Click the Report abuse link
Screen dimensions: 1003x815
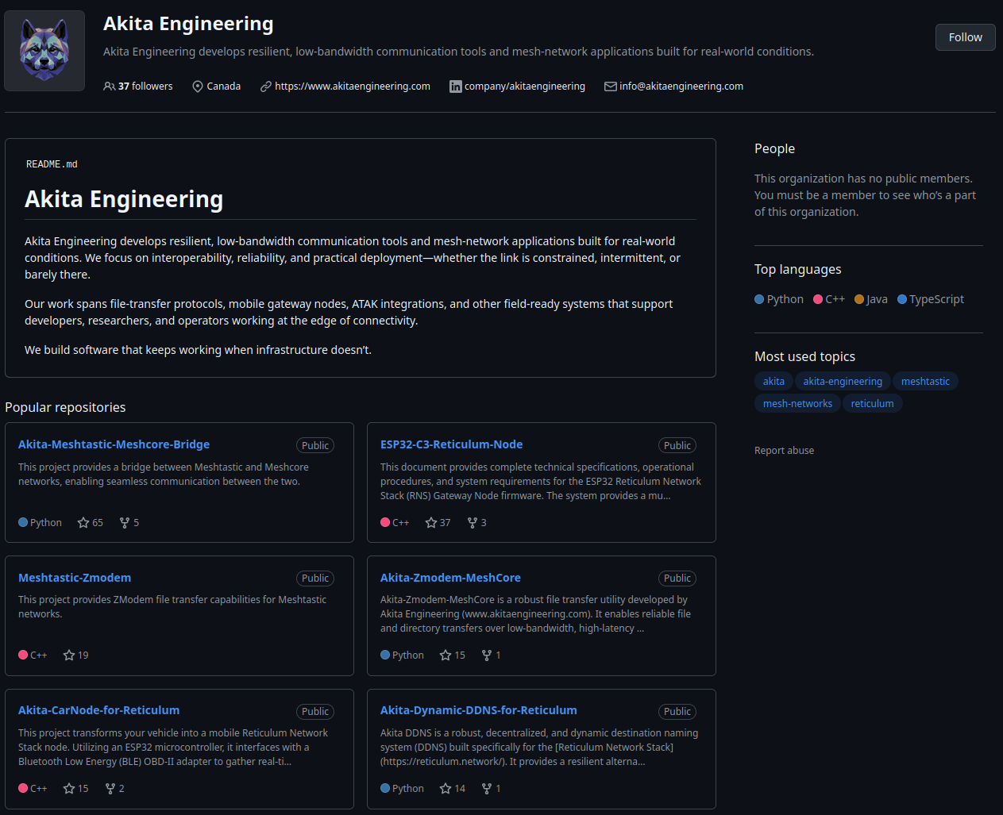click(784, 451)
